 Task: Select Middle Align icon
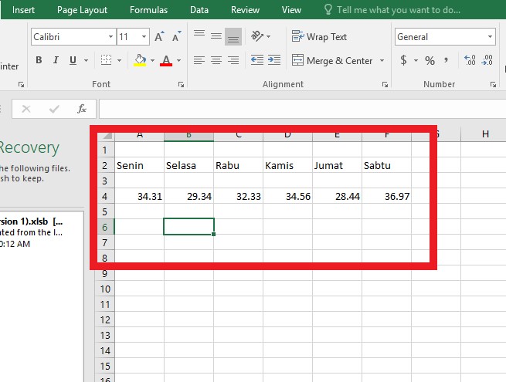click(x=216, y=36)
